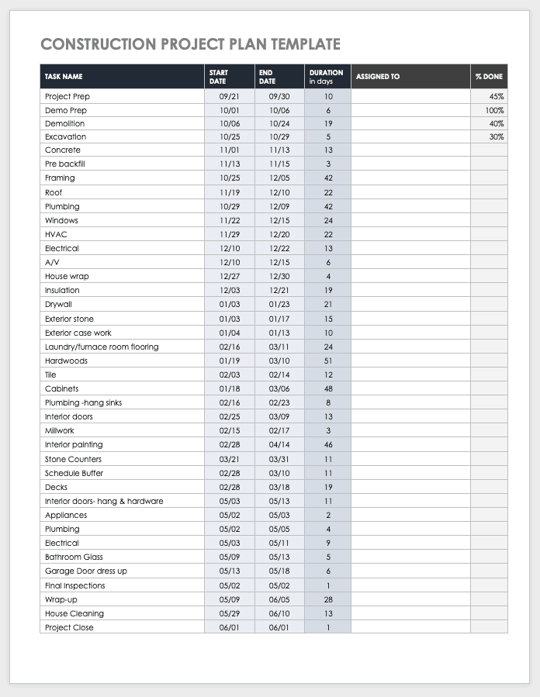540x697 pixels.
Task: Click the Final Inspections task name
Action: (x=74, y=585)
